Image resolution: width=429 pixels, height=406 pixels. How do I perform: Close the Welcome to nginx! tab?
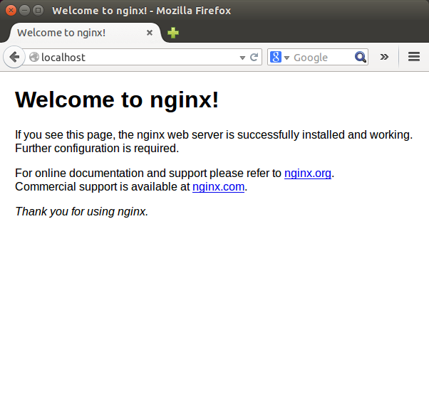coord(150,33)
